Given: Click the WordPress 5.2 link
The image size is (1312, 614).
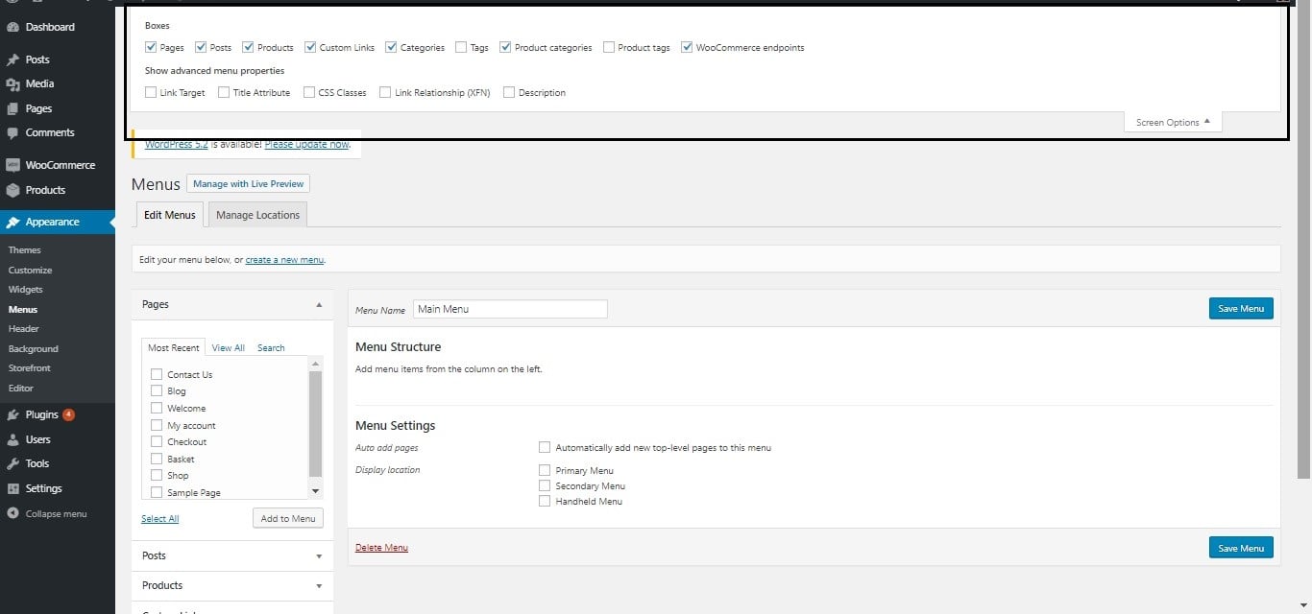Looking at the screenshot, I should pyautogui.click(x=176, y=145).
